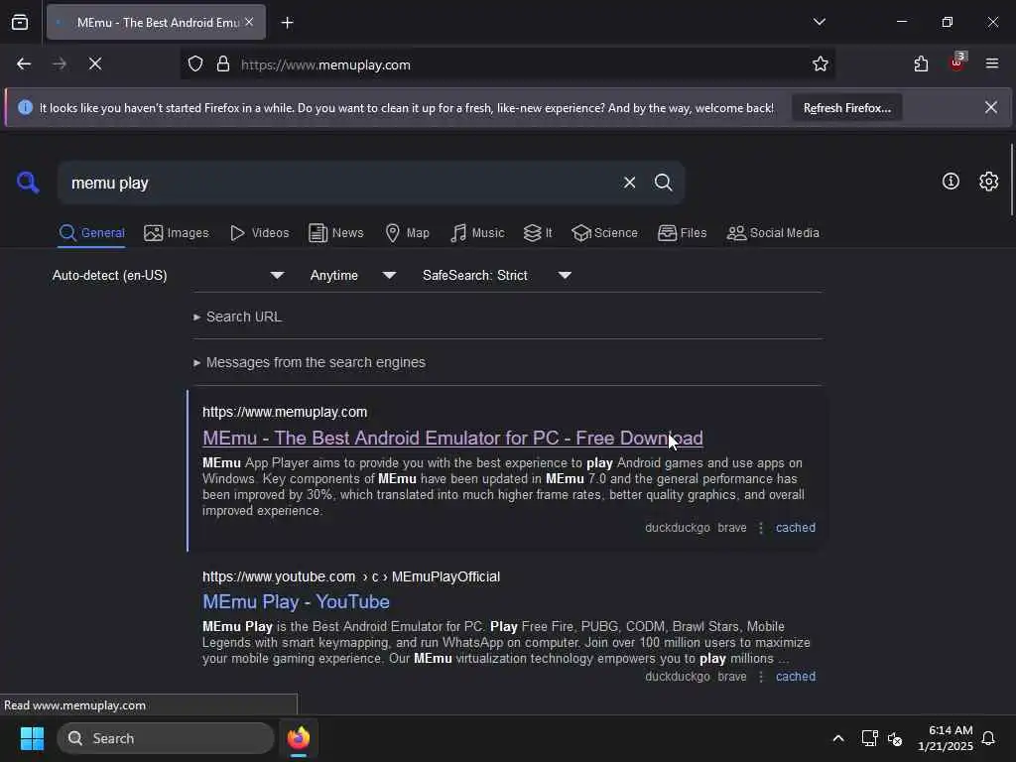This screenshot has height=762, width=1016.
Task: Dismiss the Firefox notification bar
Action: click(991, 107)
